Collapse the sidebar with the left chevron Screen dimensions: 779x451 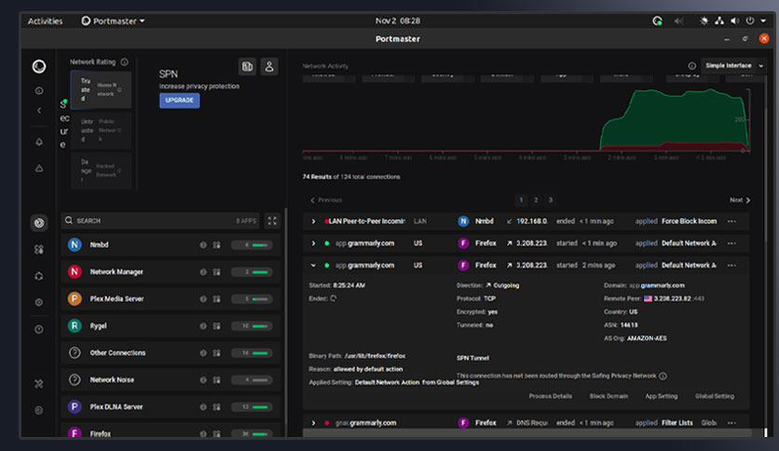coord(39,111)
